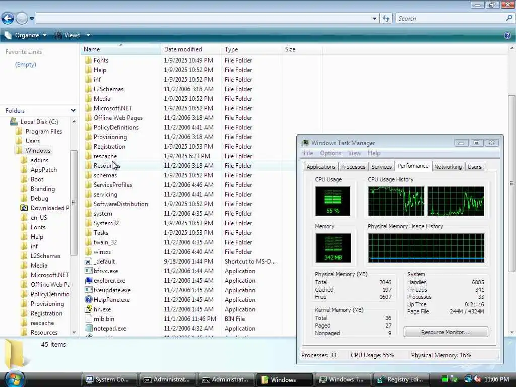Switch to Registry Editor taskbar button

pos(401,379)
